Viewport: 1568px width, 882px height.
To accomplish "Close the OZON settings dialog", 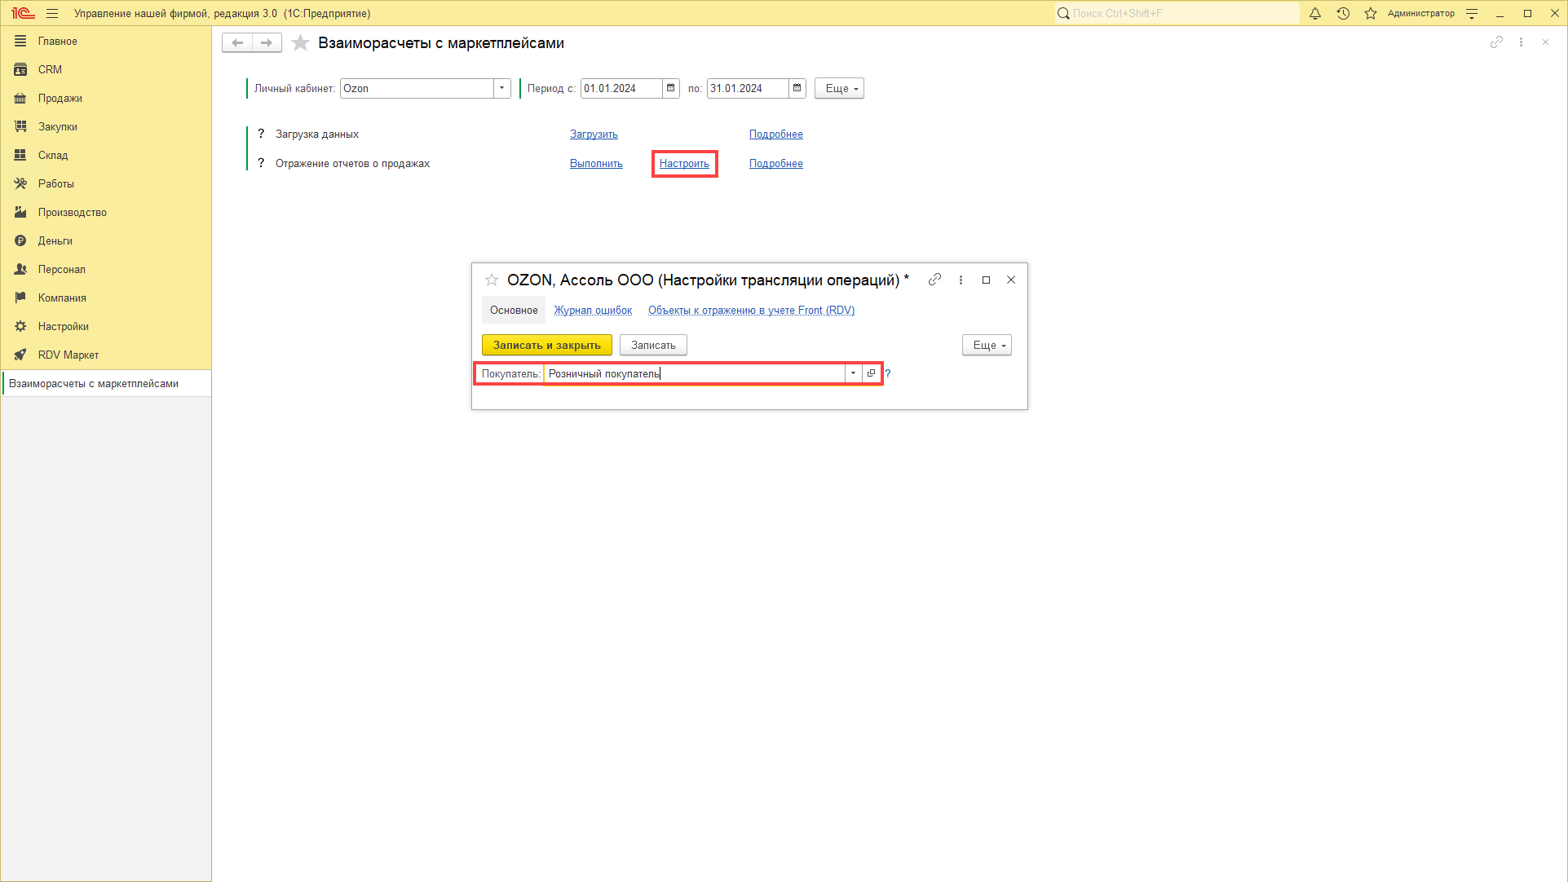I will [x=1011, y=280].
